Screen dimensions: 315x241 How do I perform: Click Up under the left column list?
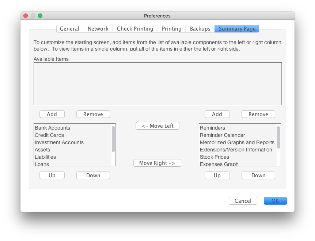coord(52,175)
